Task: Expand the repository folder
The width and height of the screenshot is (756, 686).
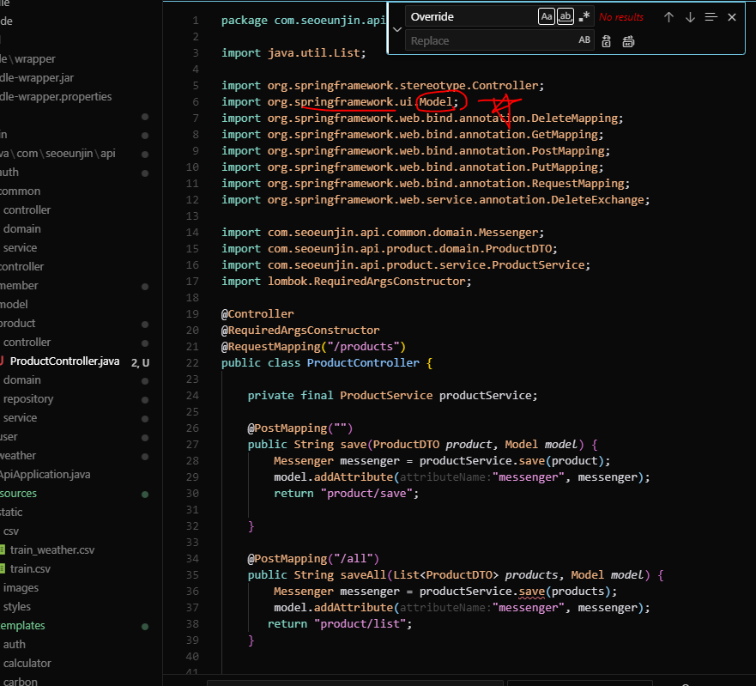Action: pos(28,399)
